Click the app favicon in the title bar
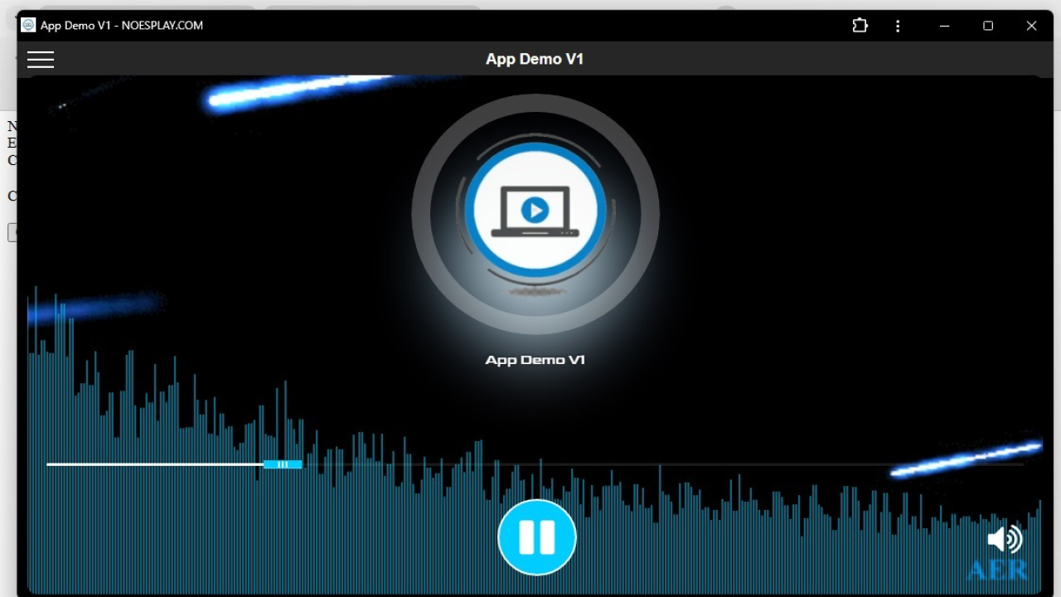 pos(28,25)
